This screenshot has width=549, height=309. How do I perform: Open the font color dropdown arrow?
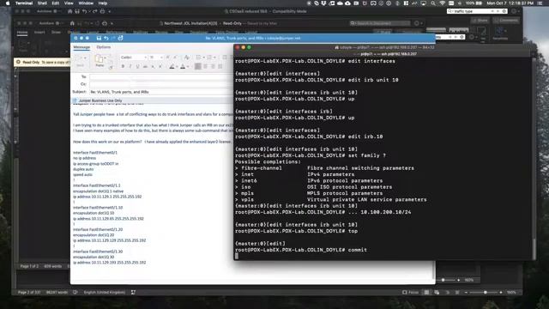[188, 66]
